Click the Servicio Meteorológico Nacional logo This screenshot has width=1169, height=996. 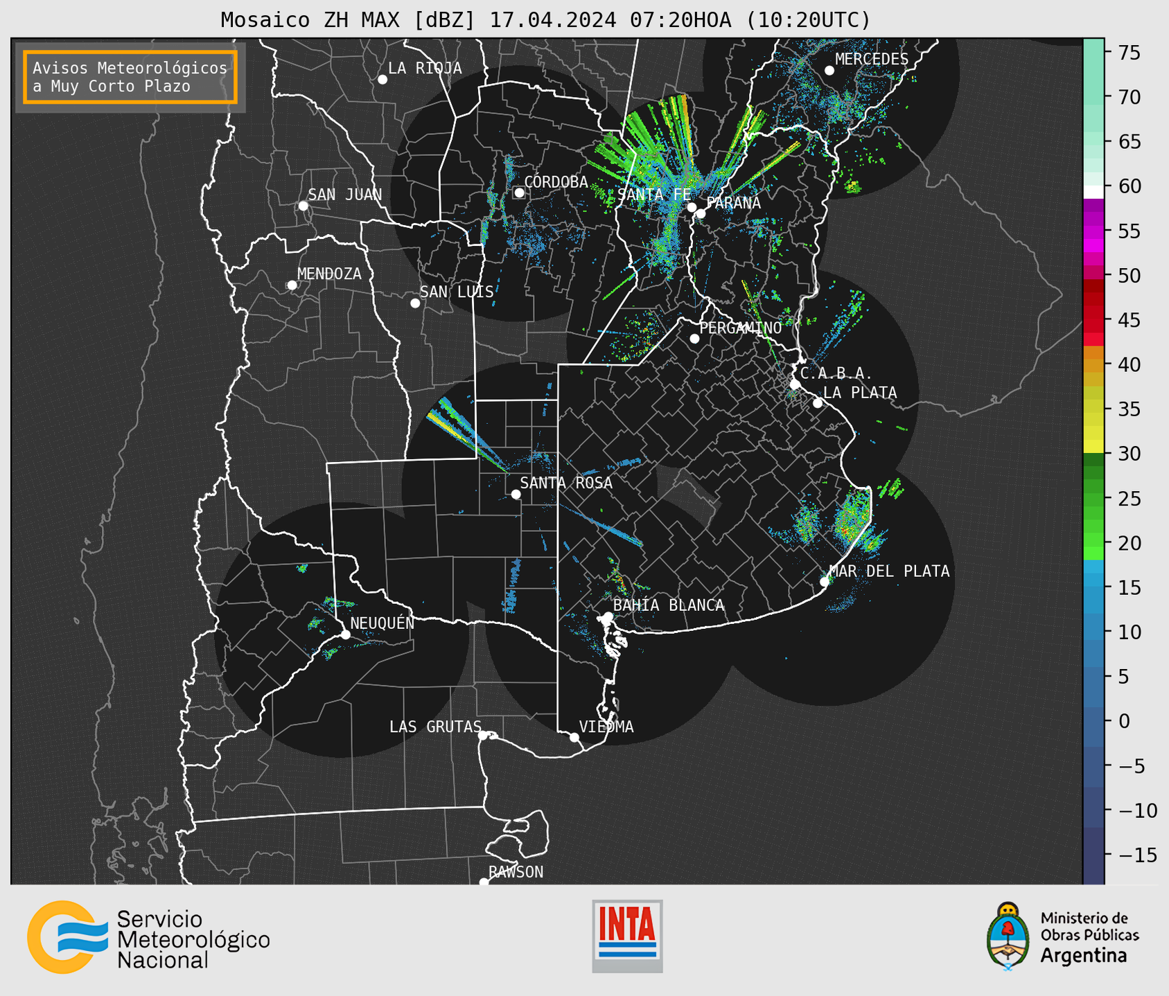pyautogui.click(x=148, y=937)
